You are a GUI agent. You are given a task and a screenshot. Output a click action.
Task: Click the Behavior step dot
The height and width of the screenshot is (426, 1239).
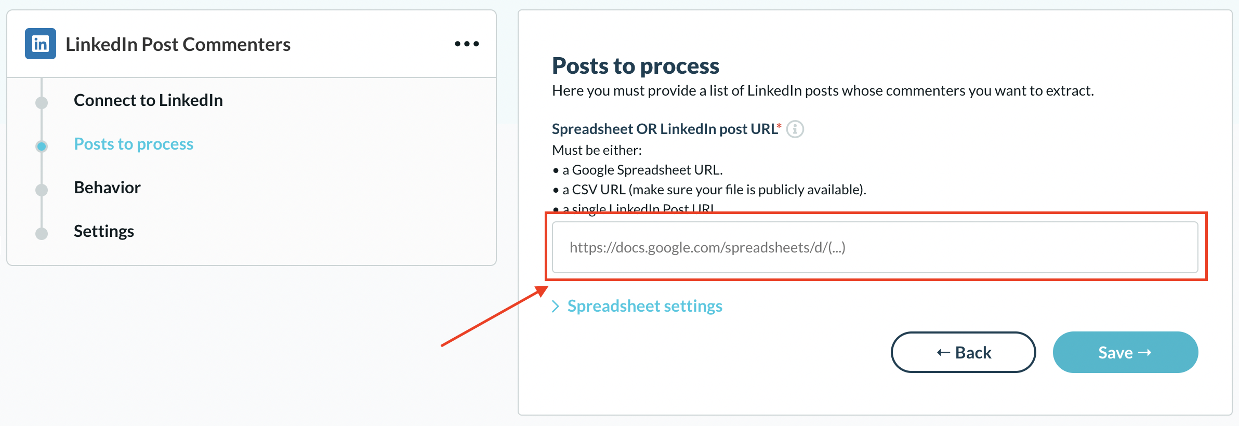point(42,190)
